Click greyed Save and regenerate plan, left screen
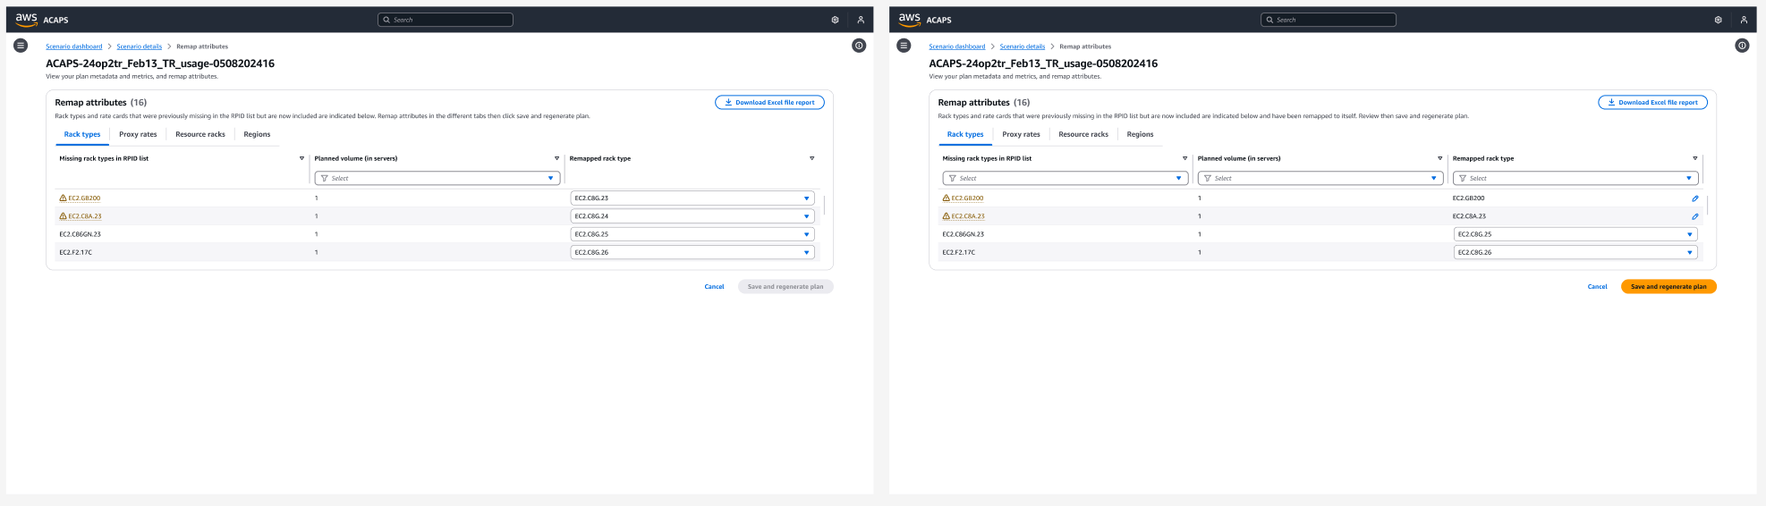1766x506 pixels. pyautogui.click(x=785, y=287)
